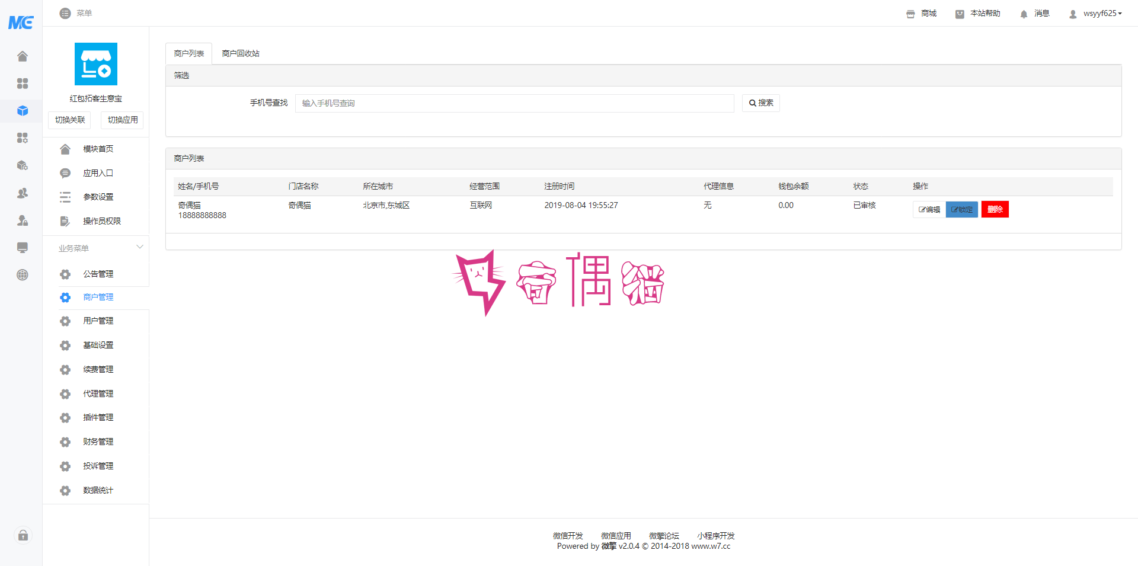Click the gear icon beside 财务管理
1138x566 pixels.
[65, 442]
